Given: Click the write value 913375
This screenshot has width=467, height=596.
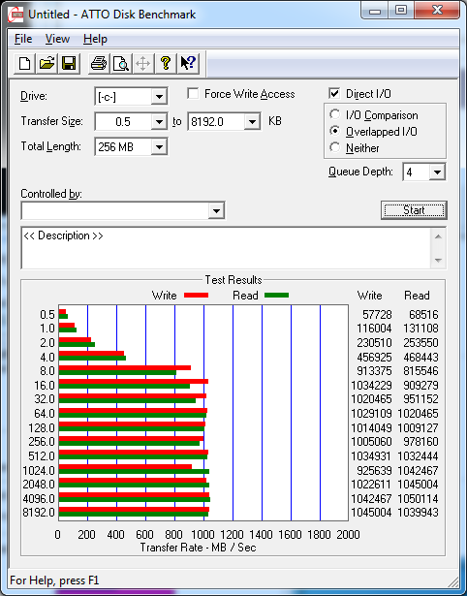Looking at the screenshot, I should [374, 370].
